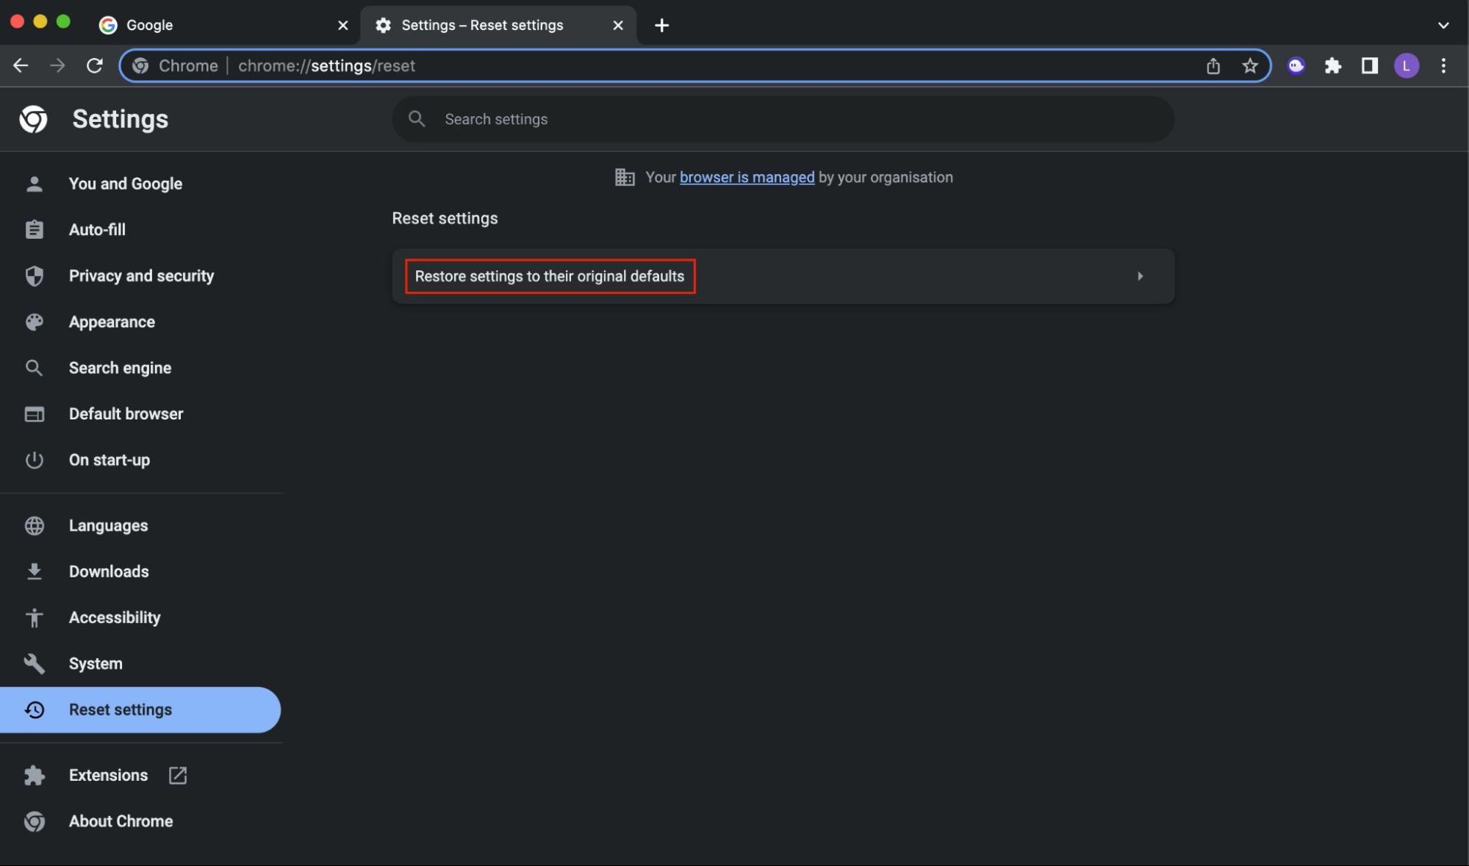Open Privacy and security section
1469x866 pixels.
point(140,275)
